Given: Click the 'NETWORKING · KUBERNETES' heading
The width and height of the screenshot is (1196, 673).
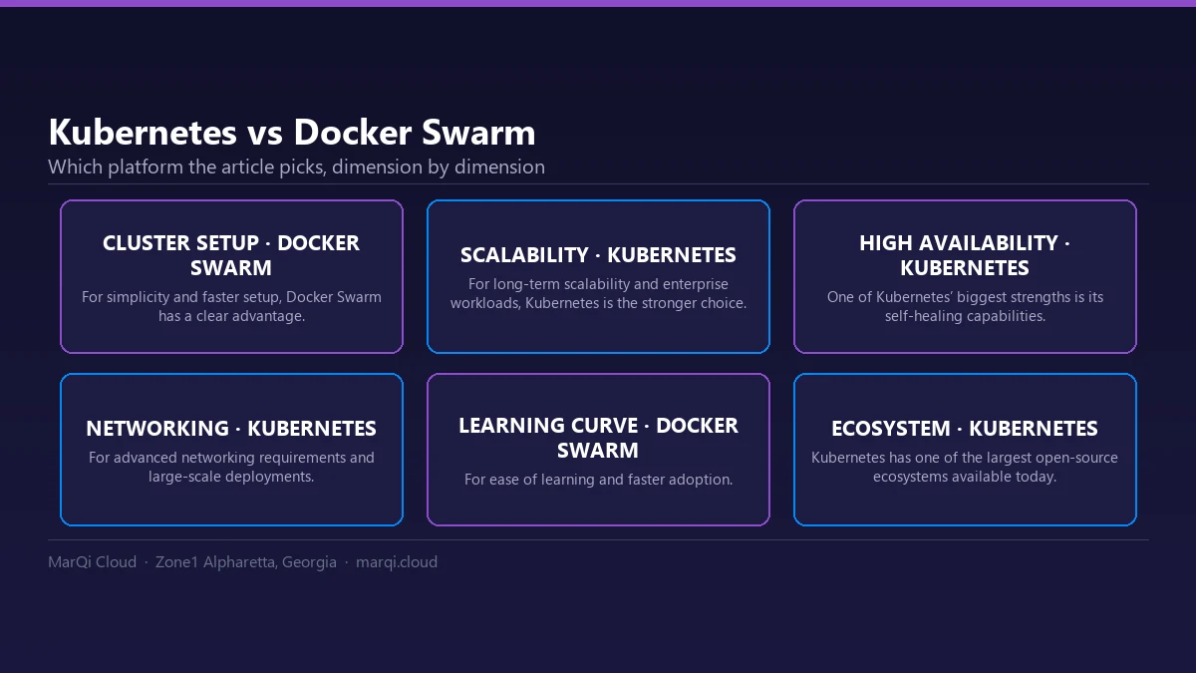Looking at the screenshot, I should [231, 429].
